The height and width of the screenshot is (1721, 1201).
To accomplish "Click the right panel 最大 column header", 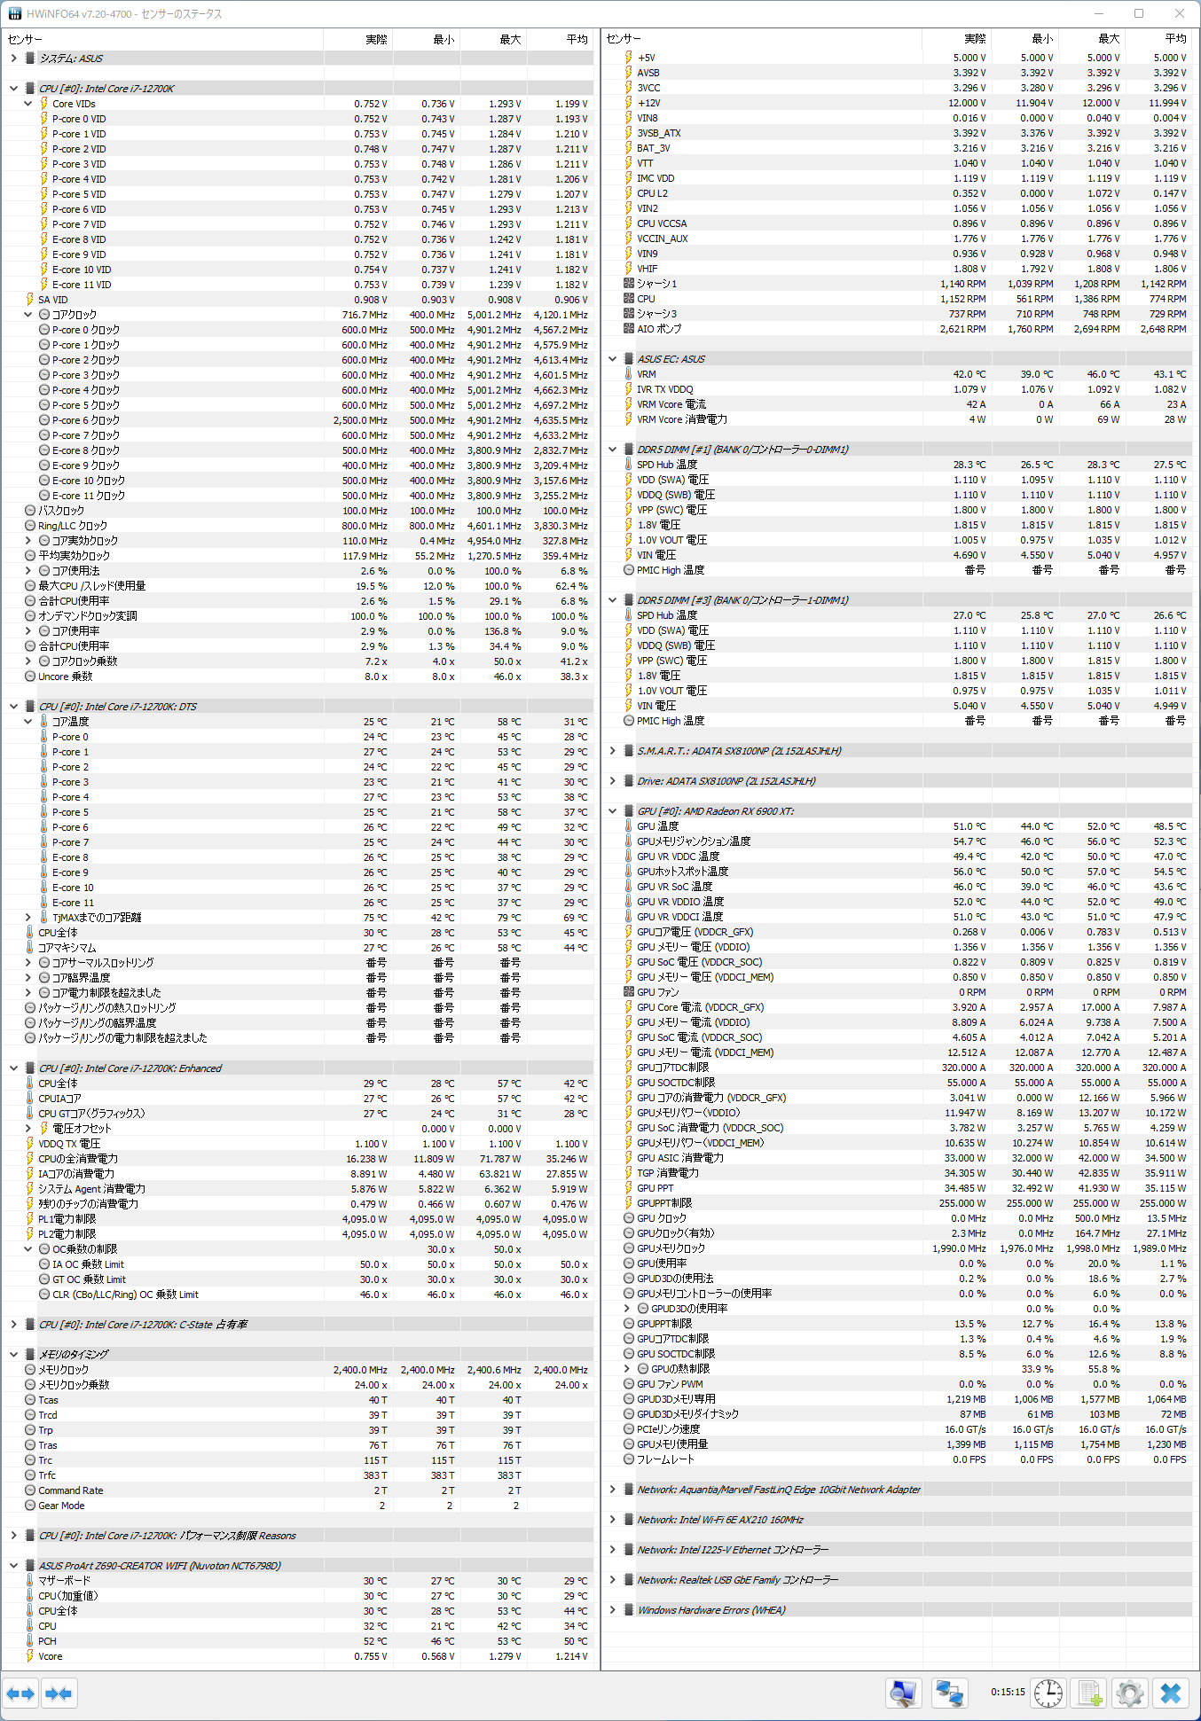I will click(x=1091, y=39).
